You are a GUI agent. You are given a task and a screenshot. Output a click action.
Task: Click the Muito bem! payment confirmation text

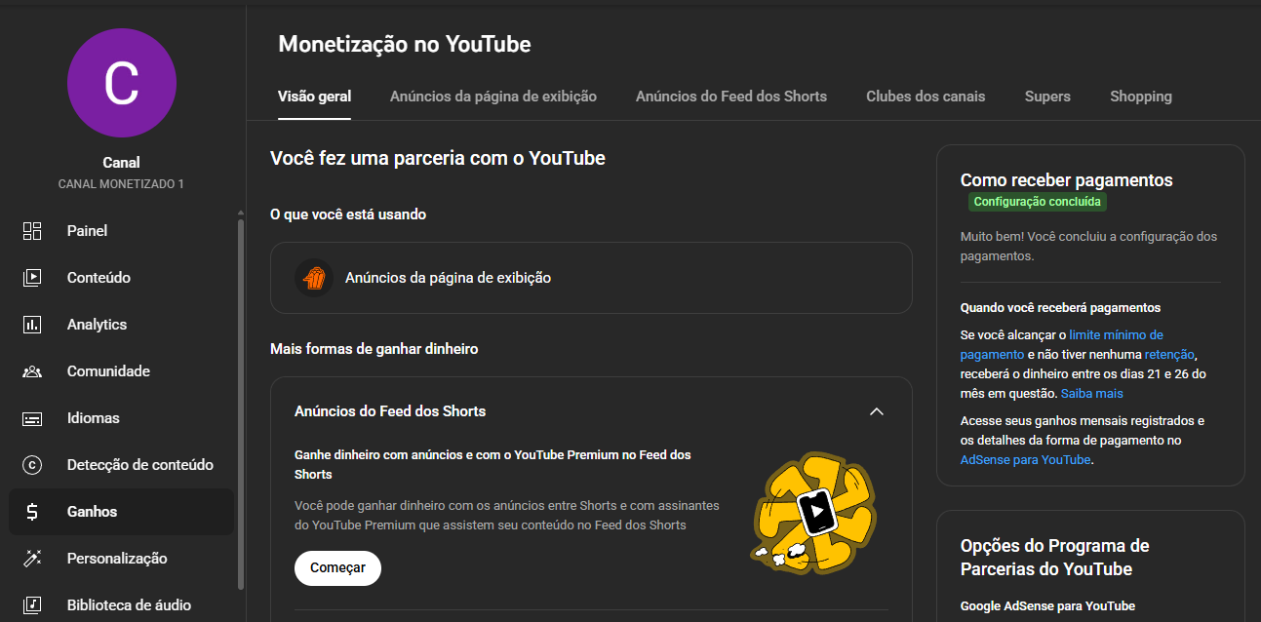pyautogui.click(x=1088, y=247)
